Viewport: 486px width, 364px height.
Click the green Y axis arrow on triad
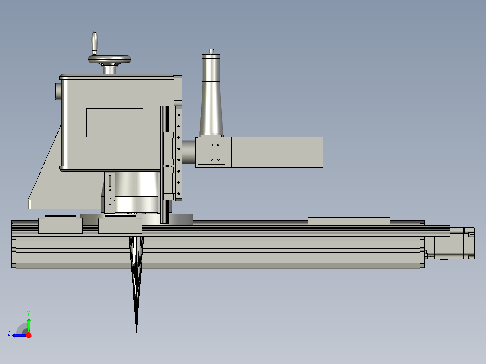(x=28, y=325)
